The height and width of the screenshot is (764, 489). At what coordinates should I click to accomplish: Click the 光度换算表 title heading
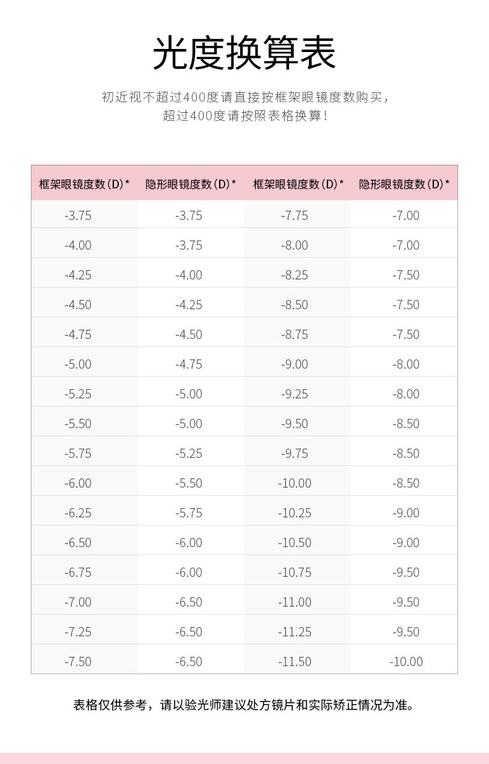click(x=244, y=53)
